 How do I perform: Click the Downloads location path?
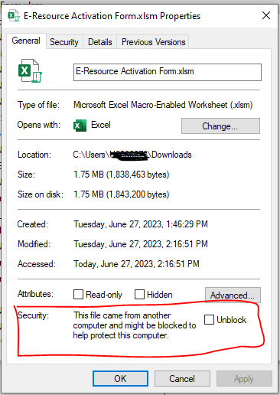pos(132,155)
